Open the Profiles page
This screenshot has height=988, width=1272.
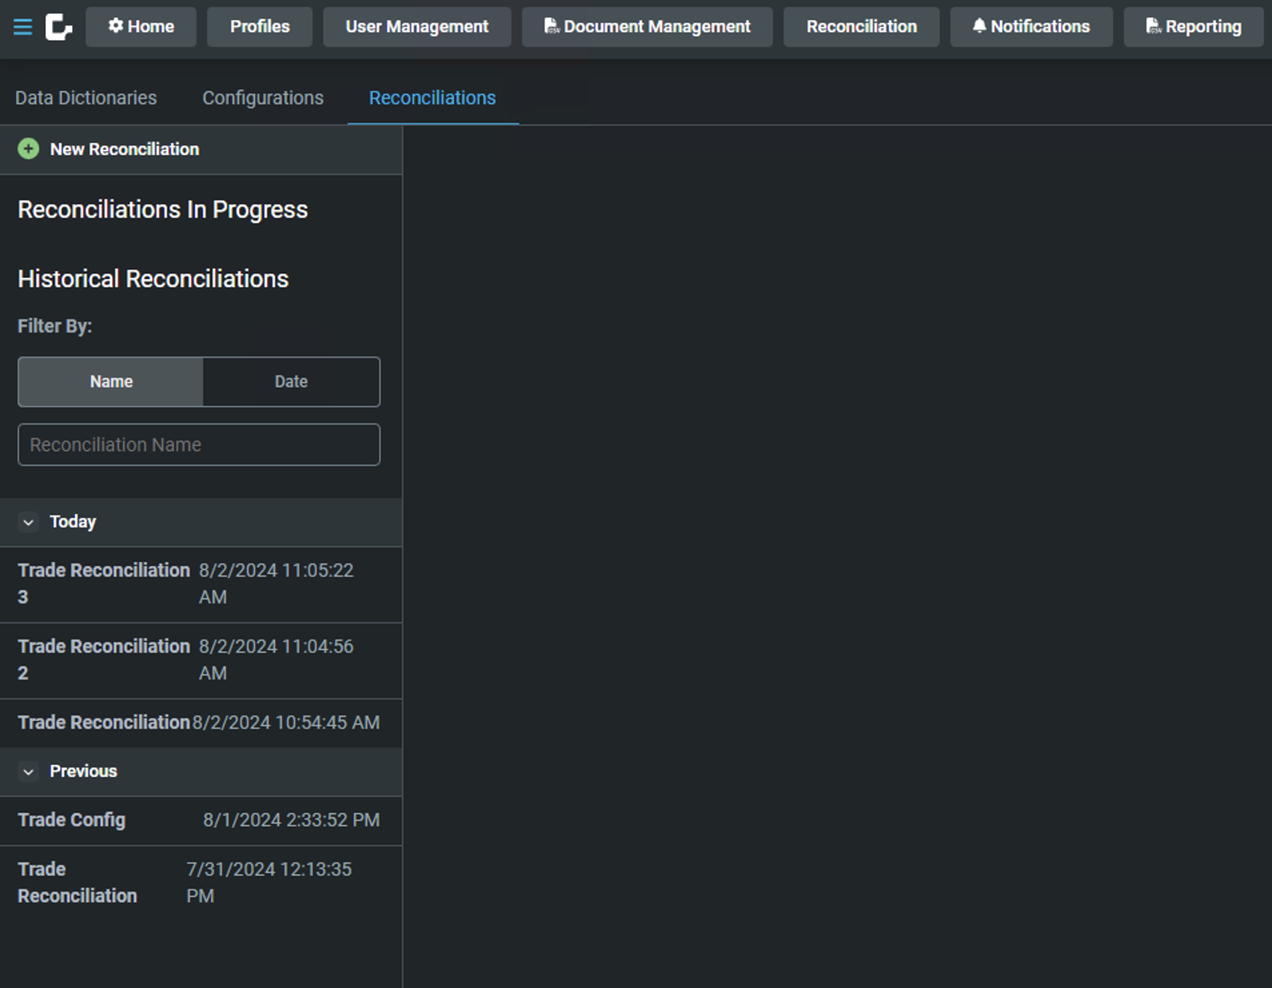click(x=260, y=27)
